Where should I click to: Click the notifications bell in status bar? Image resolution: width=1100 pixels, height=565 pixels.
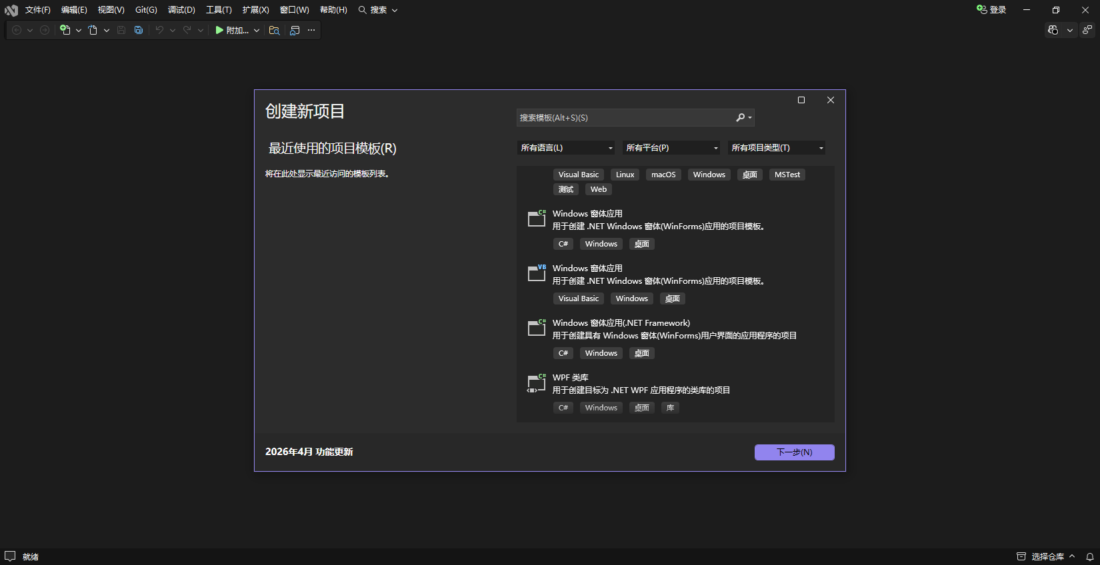pyautogui.click(x=1090, y=556)
